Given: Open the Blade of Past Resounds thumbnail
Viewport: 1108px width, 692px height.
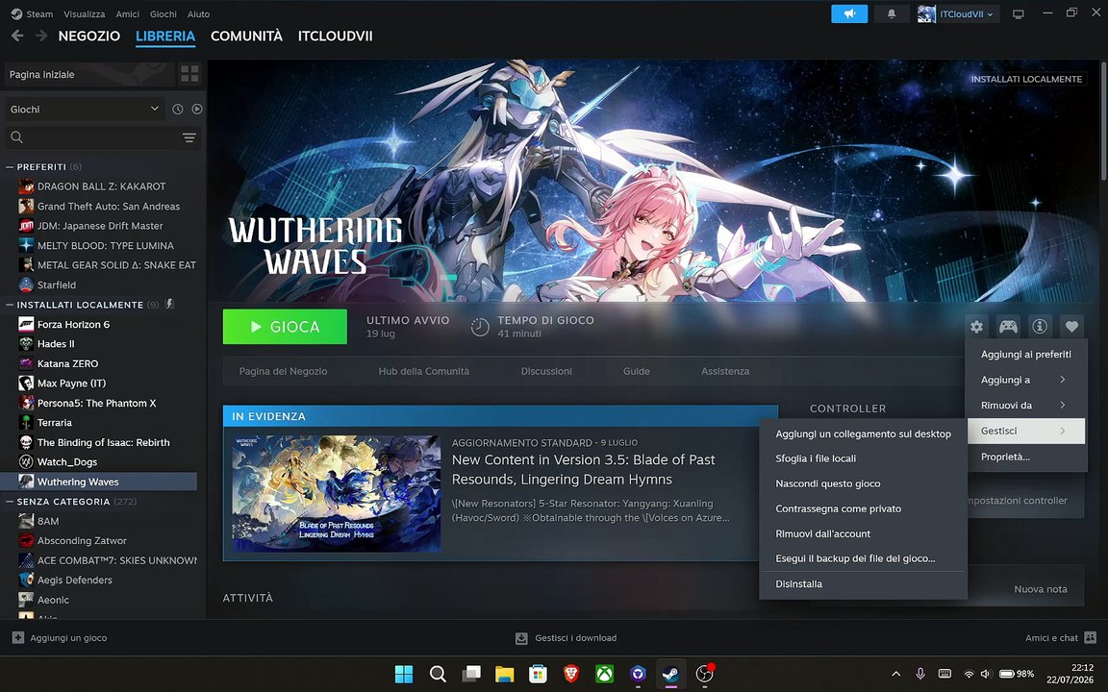Looking at the screenshot, I should coord(337,493).
